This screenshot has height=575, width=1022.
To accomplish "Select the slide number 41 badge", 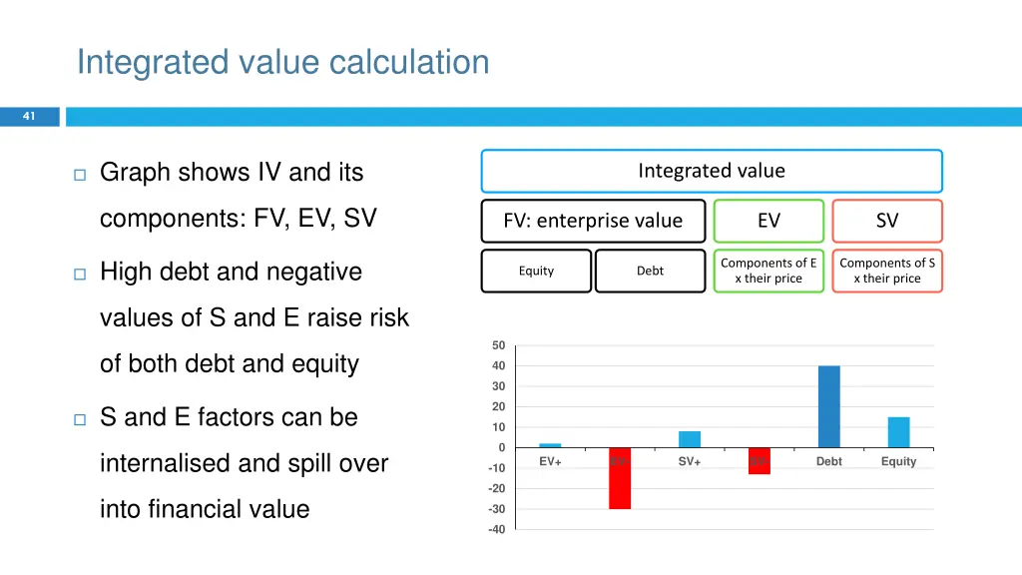I will click(29, 117).
